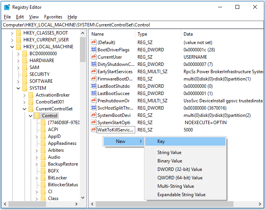Viewport: 265px width, 210px height.
Task: Click the Registry Editor app icon in title bar
Action: [7, 7]
